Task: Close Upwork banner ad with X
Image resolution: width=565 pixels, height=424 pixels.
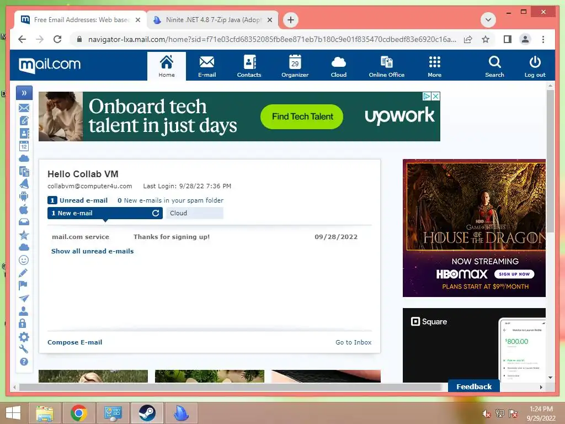Action: tap(436, 96)
